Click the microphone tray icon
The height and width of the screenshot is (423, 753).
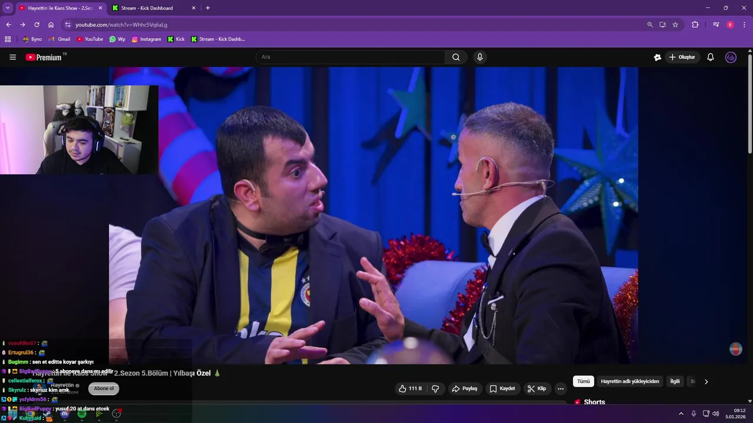(694, 414)
